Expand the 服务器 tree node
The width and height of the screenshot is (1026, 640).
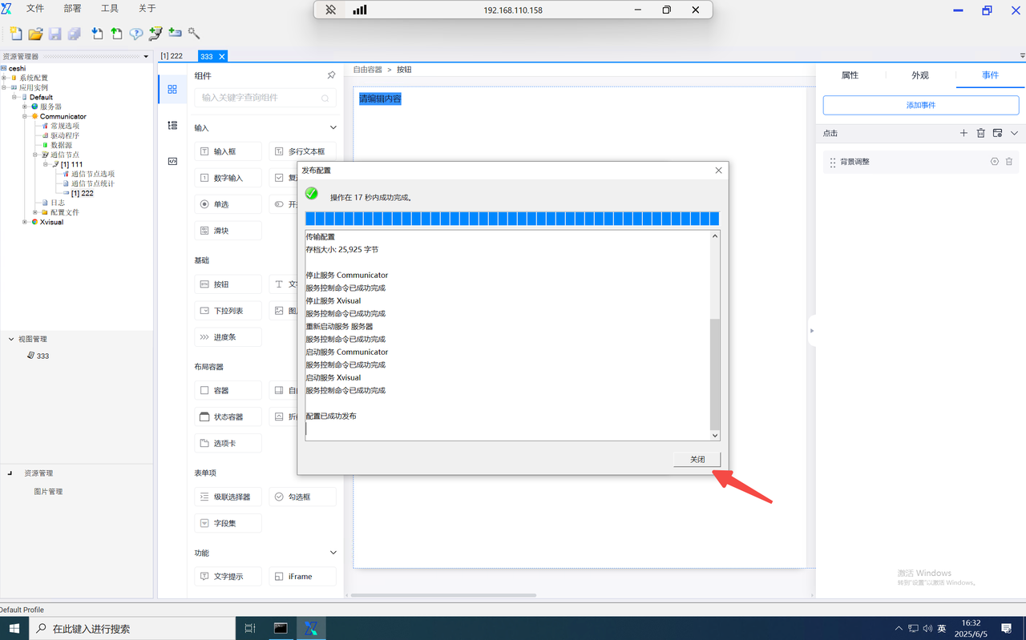(25, 107)
